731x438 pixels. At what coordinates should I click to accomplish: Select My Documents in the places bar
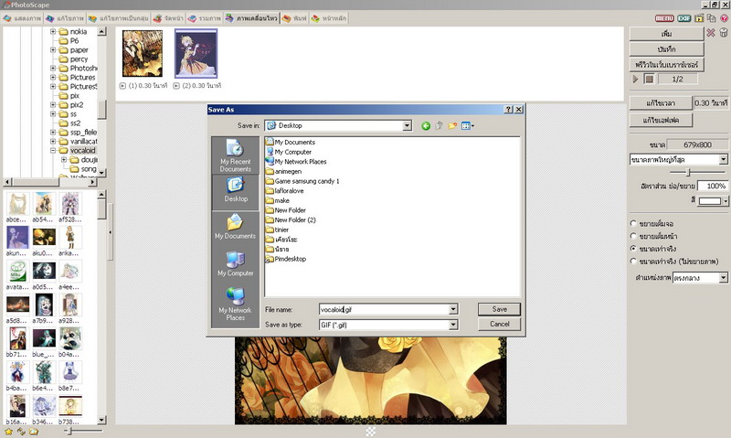coord(236,227)
